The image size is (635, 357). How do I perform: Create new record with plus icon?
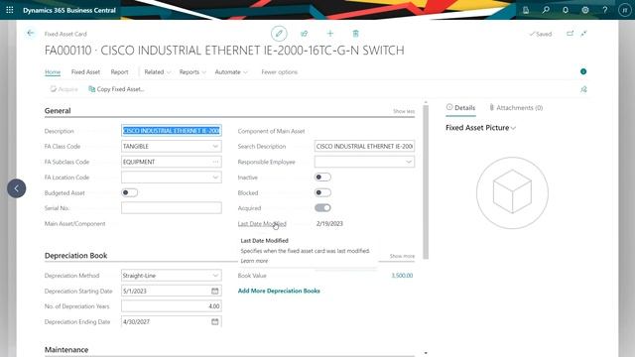(330, 34)
